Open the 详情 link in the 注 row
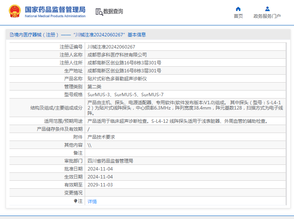 92,202
